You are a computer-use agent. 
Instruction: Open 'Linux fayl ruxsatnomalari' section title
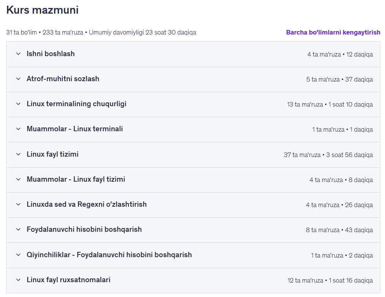pos(68,280)
